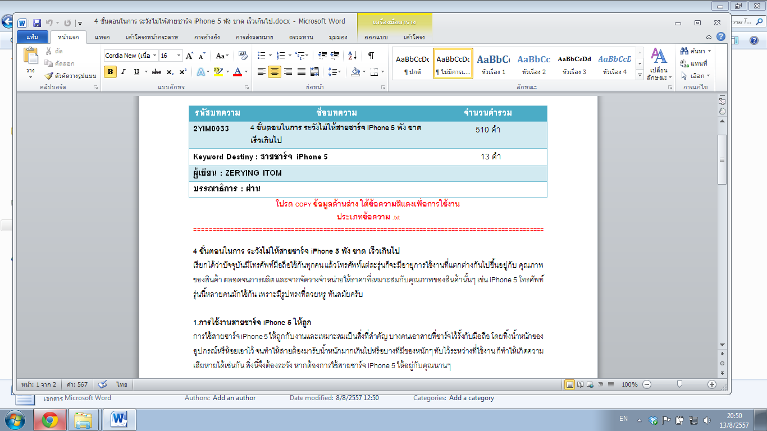Click the Copy (คัดลอก) icon
This screenshot has width=767, height=431.
pos(49,63)
